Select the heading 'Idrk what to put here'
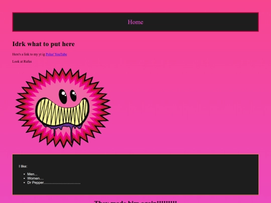 pyautogui.click(x=43, y=44)
